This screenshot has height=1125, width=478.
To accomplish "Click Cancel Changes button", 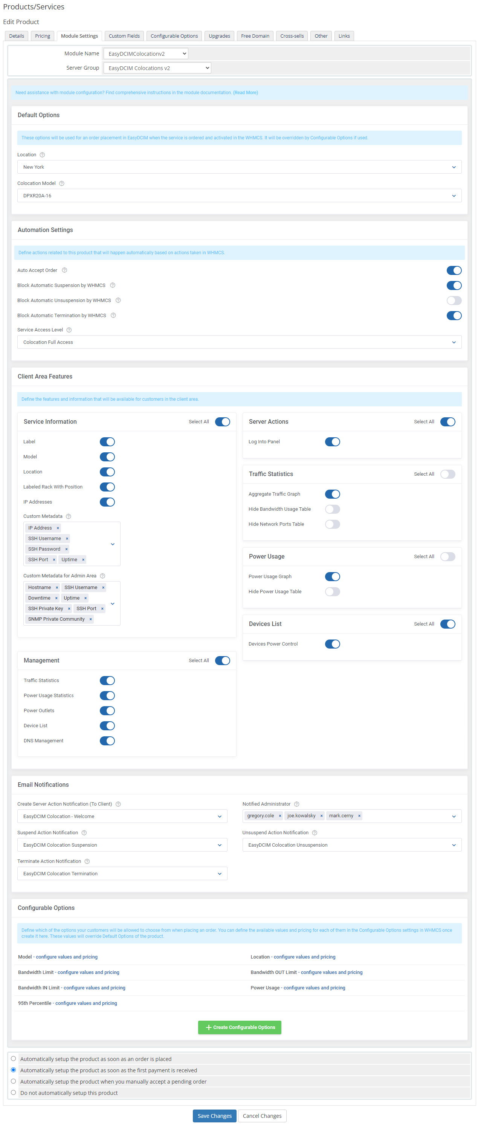I will 262,1116.
